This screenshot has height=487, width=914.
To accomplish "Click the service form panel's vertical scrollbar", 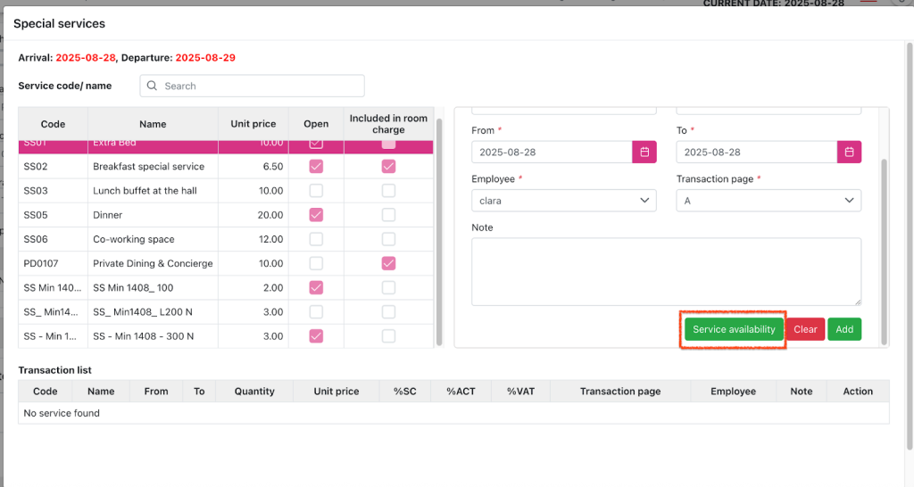I will [x=884, y=250].
